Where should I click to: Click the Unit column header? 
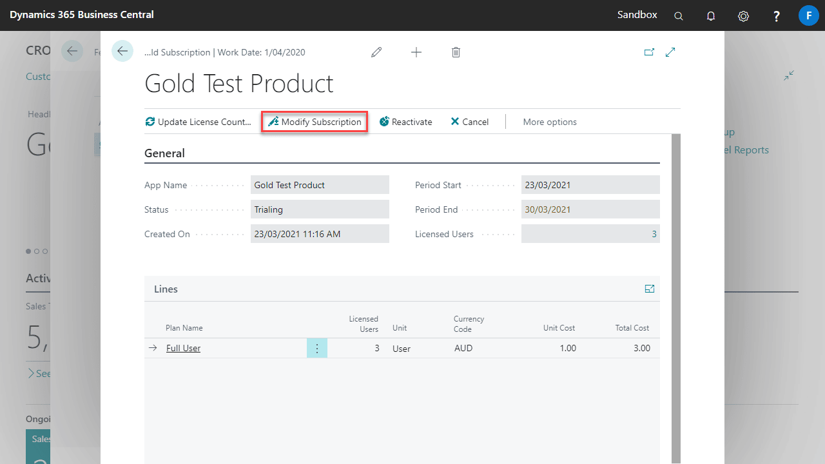(x=400, y=328)
